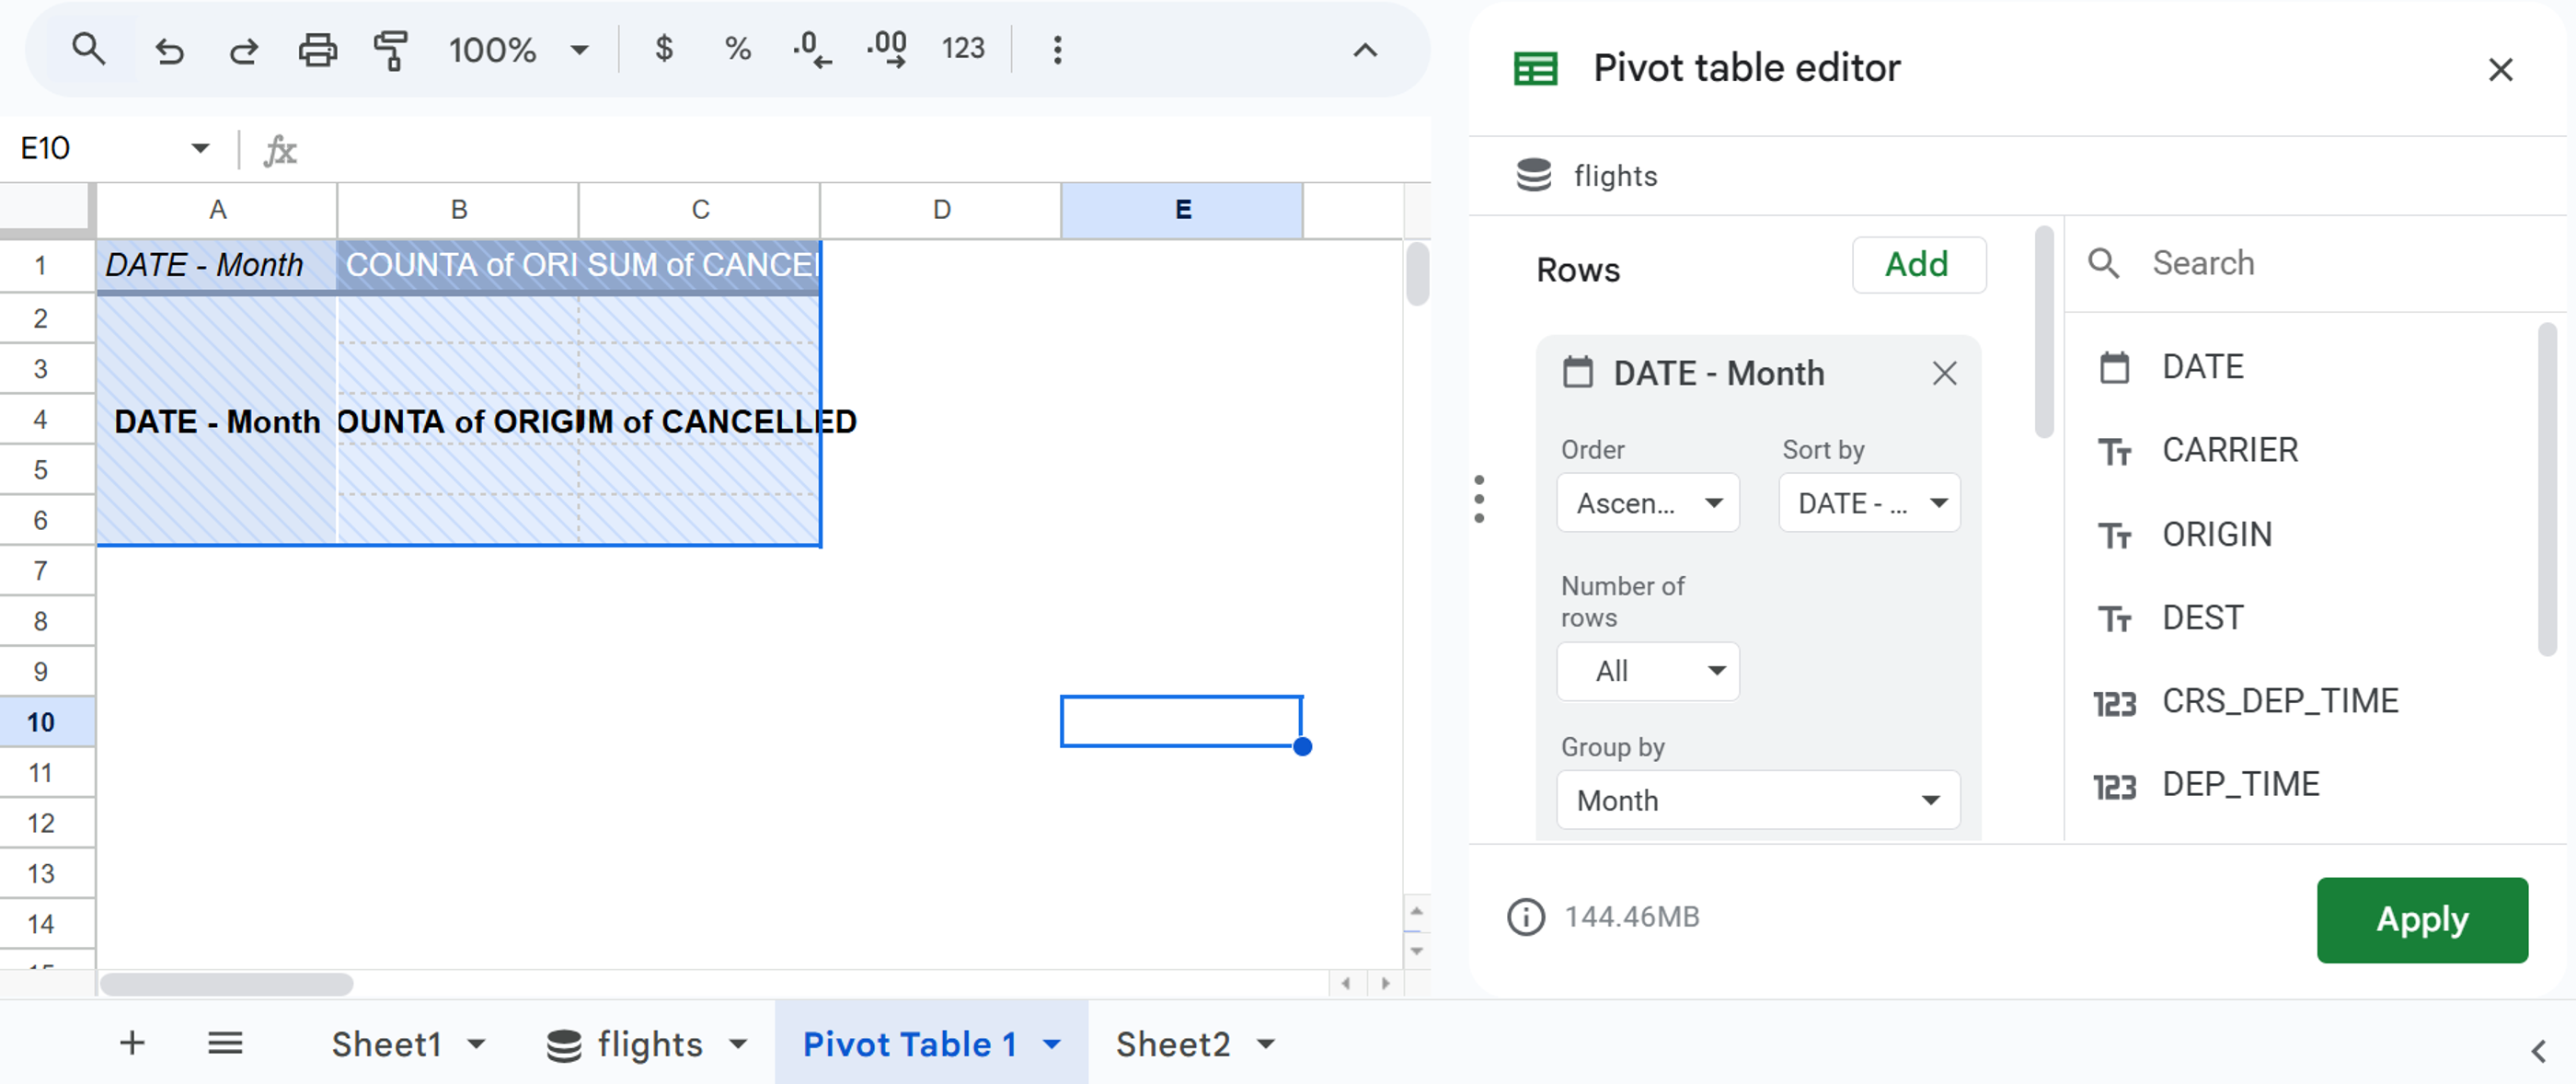The height and width of the screenshot is (1084, 2576).
Task: Open the Sort by dropdown
Action: (1868, 503)
